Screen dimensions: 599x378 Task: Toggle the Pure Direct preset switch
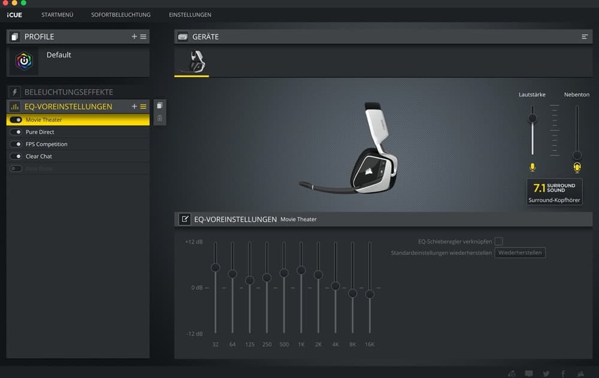16,132
